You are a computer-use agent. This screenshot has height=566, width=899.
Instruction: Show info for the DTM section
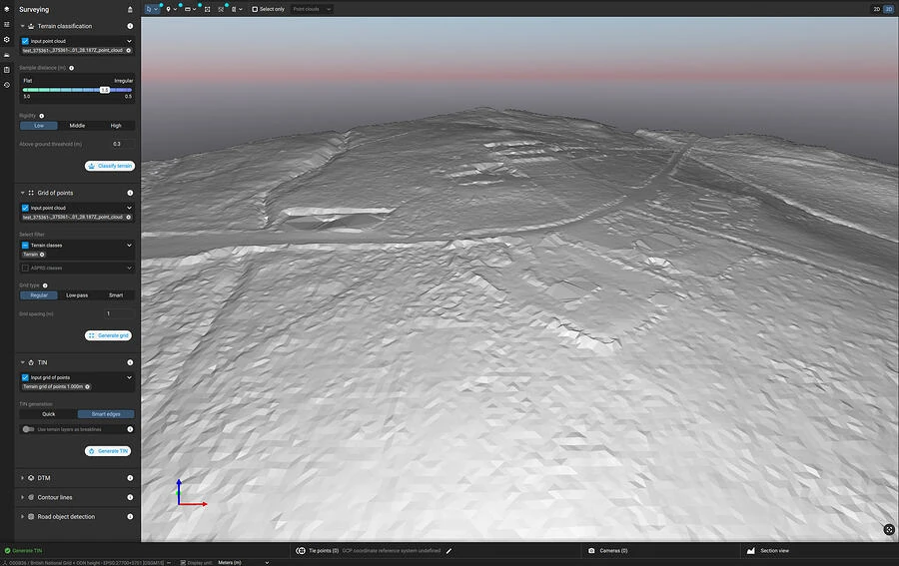130,478
